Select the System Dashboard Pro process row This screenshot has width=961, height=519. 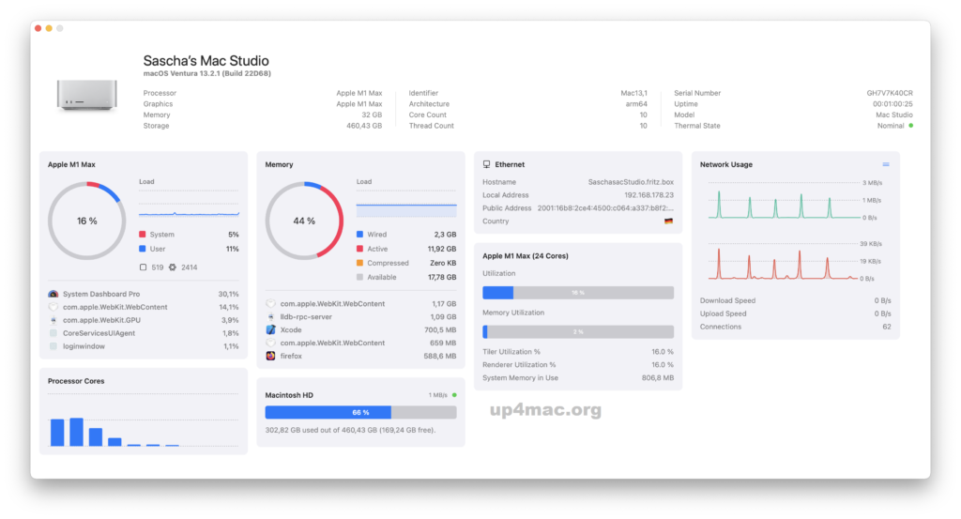[143, 294]
